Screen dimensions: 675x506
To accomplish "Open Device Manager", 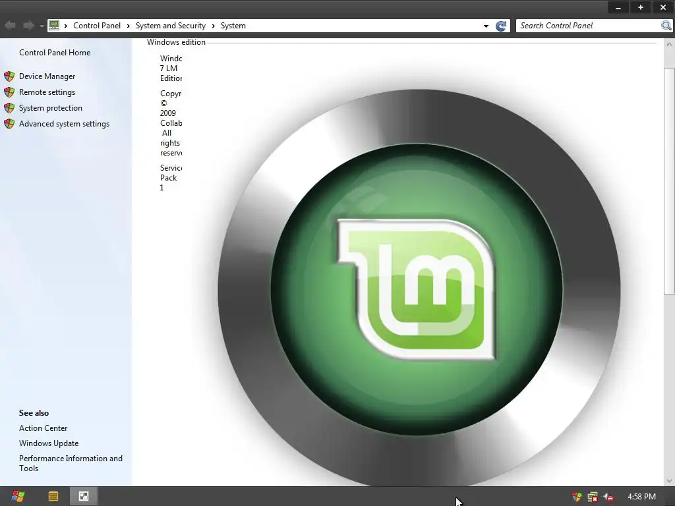I will click(x=47, y=76).
